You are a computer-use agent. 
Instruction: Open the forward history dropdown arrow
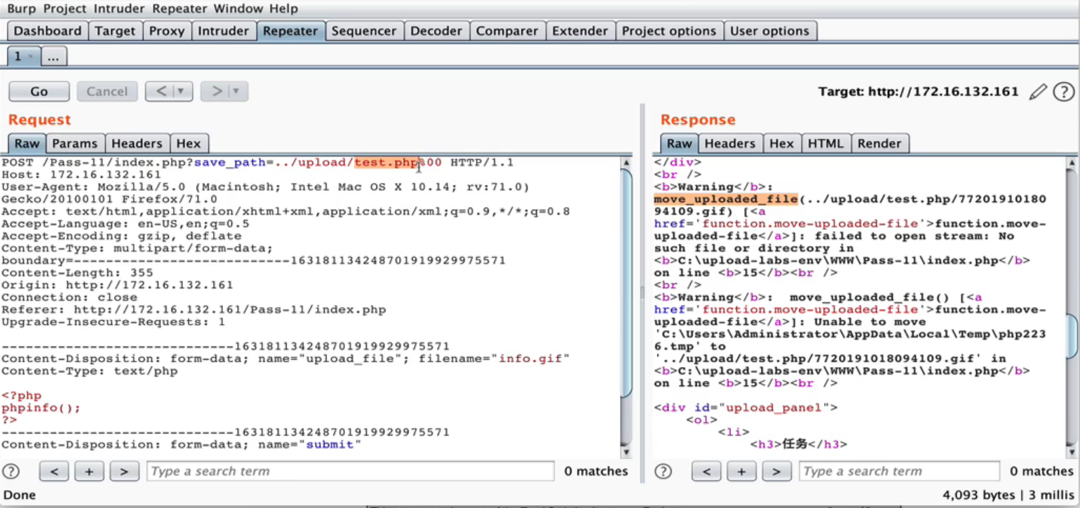[x=238, y=91]
